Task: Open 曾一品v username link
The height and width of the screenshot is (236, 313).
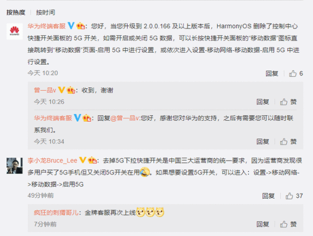Action: [x=45, y=90]
